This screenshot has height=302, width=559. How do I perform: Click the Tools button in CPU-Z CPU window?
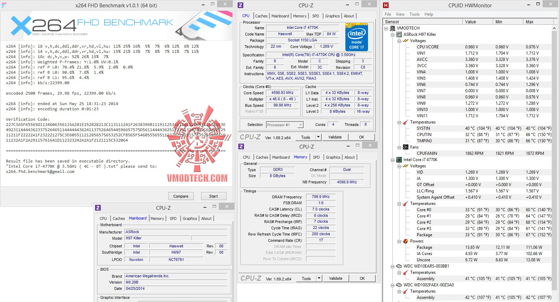(306, 137)
